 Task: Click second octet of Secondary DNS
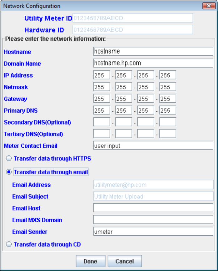point(124,122)
